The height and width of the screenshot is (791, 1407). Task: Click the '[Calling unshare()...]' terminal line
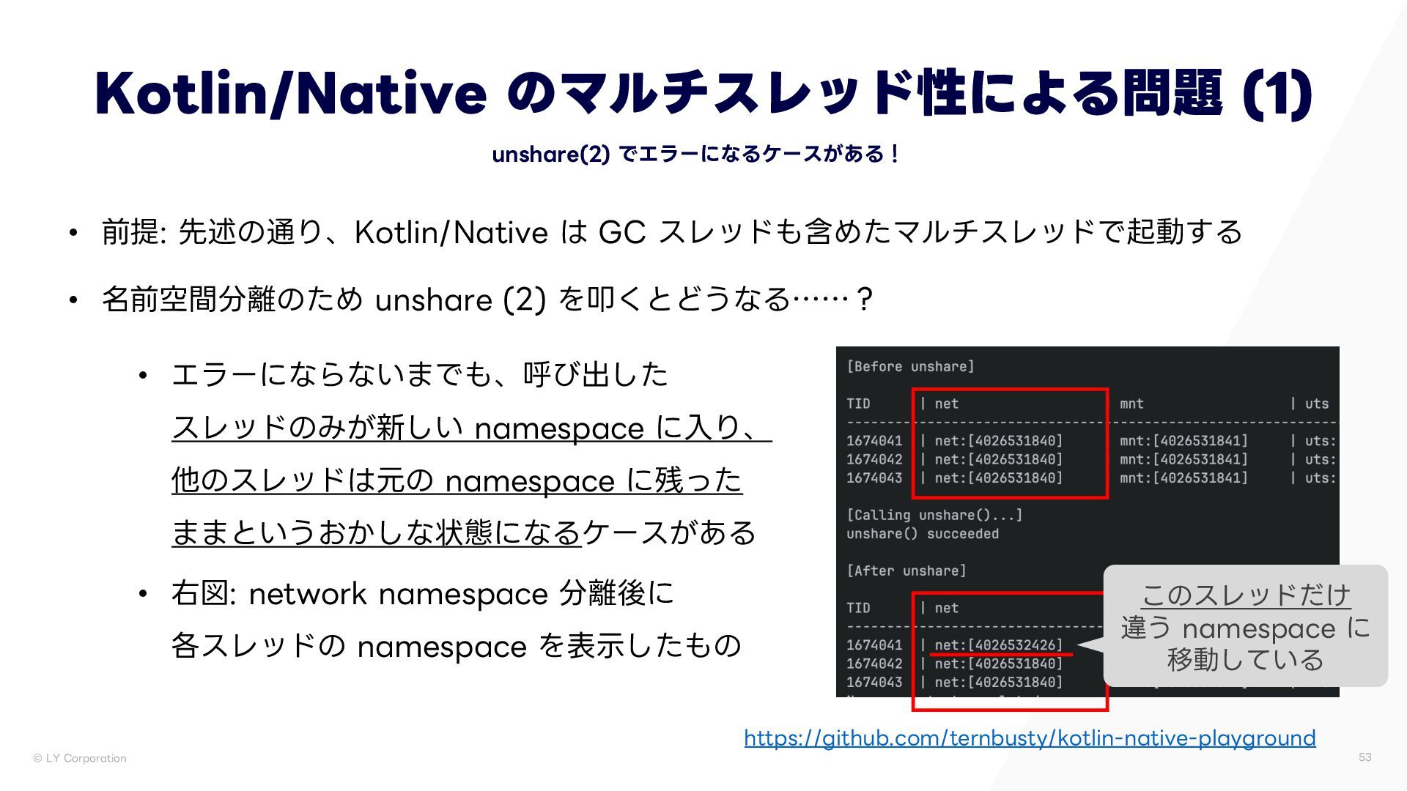(x=934, y=515)
